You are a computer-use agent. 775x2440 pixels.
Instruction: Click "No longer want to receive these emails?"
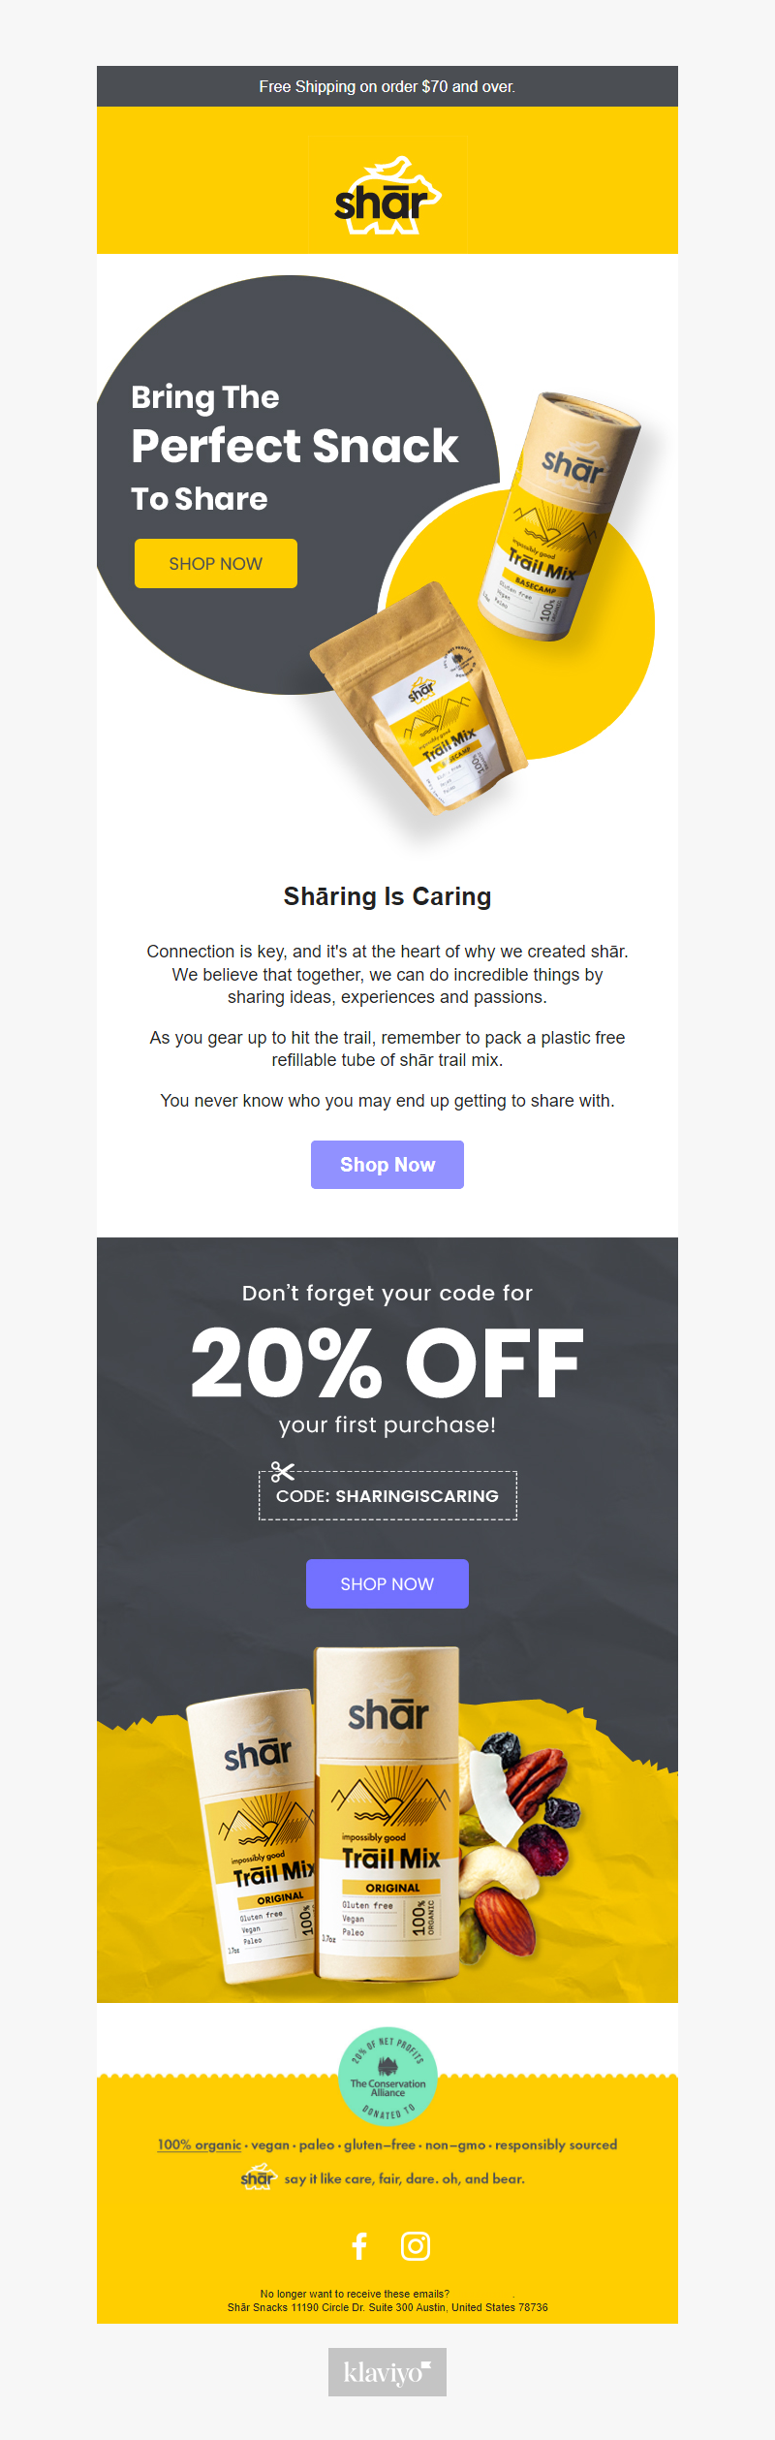355,2294
